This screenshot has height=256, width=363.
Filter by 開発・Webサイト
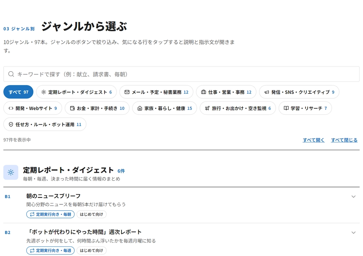click(33, 108)
